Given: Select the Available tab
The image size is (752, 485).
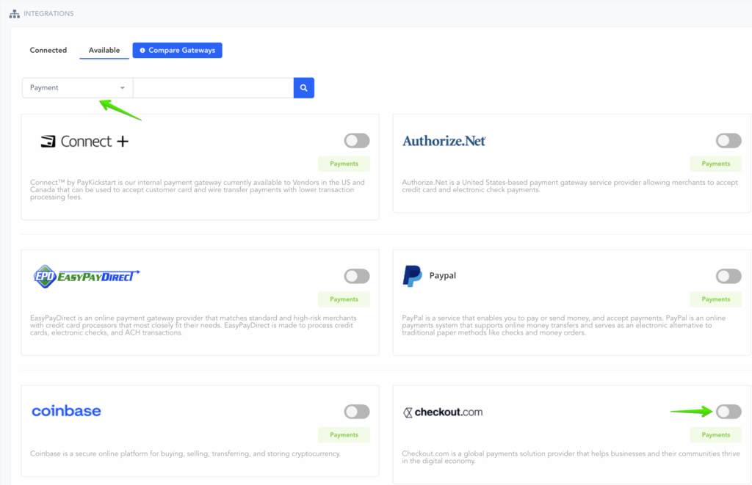Looking at the screenshot, I should pos(104,50).
